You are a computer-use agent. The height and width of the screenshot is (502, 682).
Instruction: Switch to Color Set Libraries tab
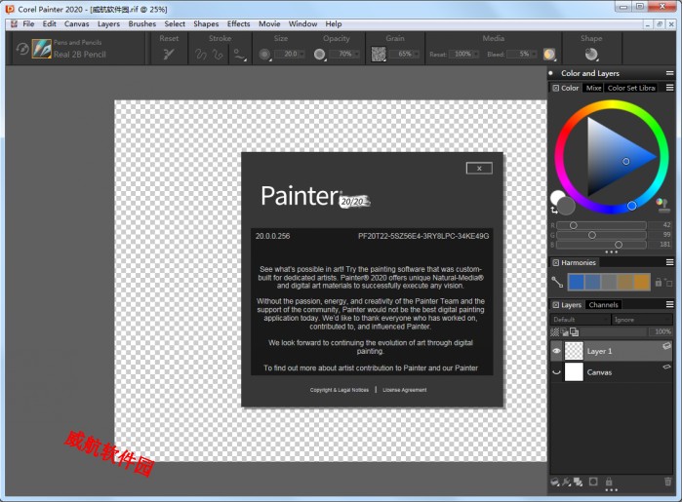631,88
